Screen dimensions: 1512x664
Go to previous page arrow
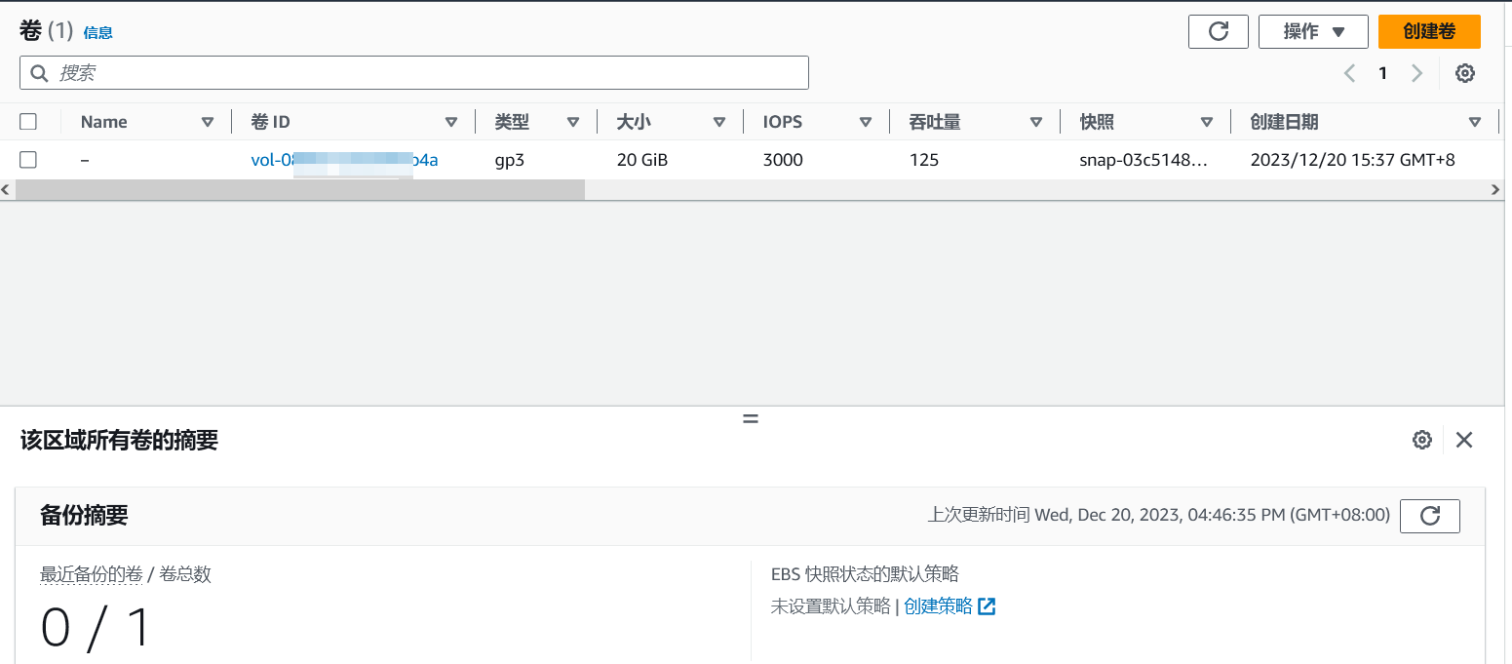pos(1349,73)
